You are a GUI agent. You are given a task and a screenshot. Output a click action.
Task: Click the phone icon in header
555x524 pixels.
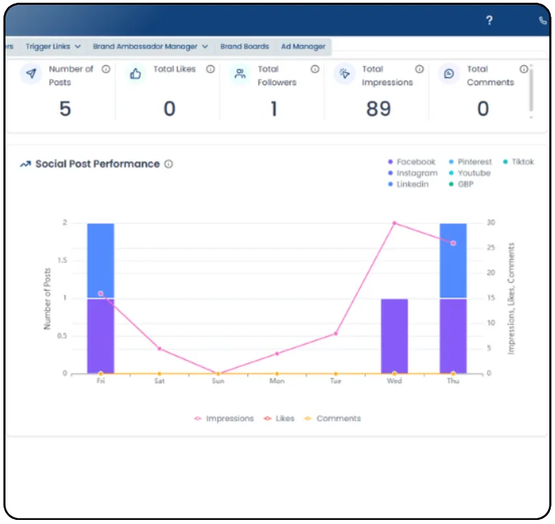point(543,21)
